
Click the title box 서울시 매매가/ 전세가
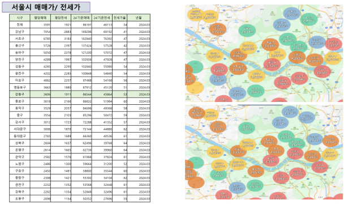pos(46,7)
